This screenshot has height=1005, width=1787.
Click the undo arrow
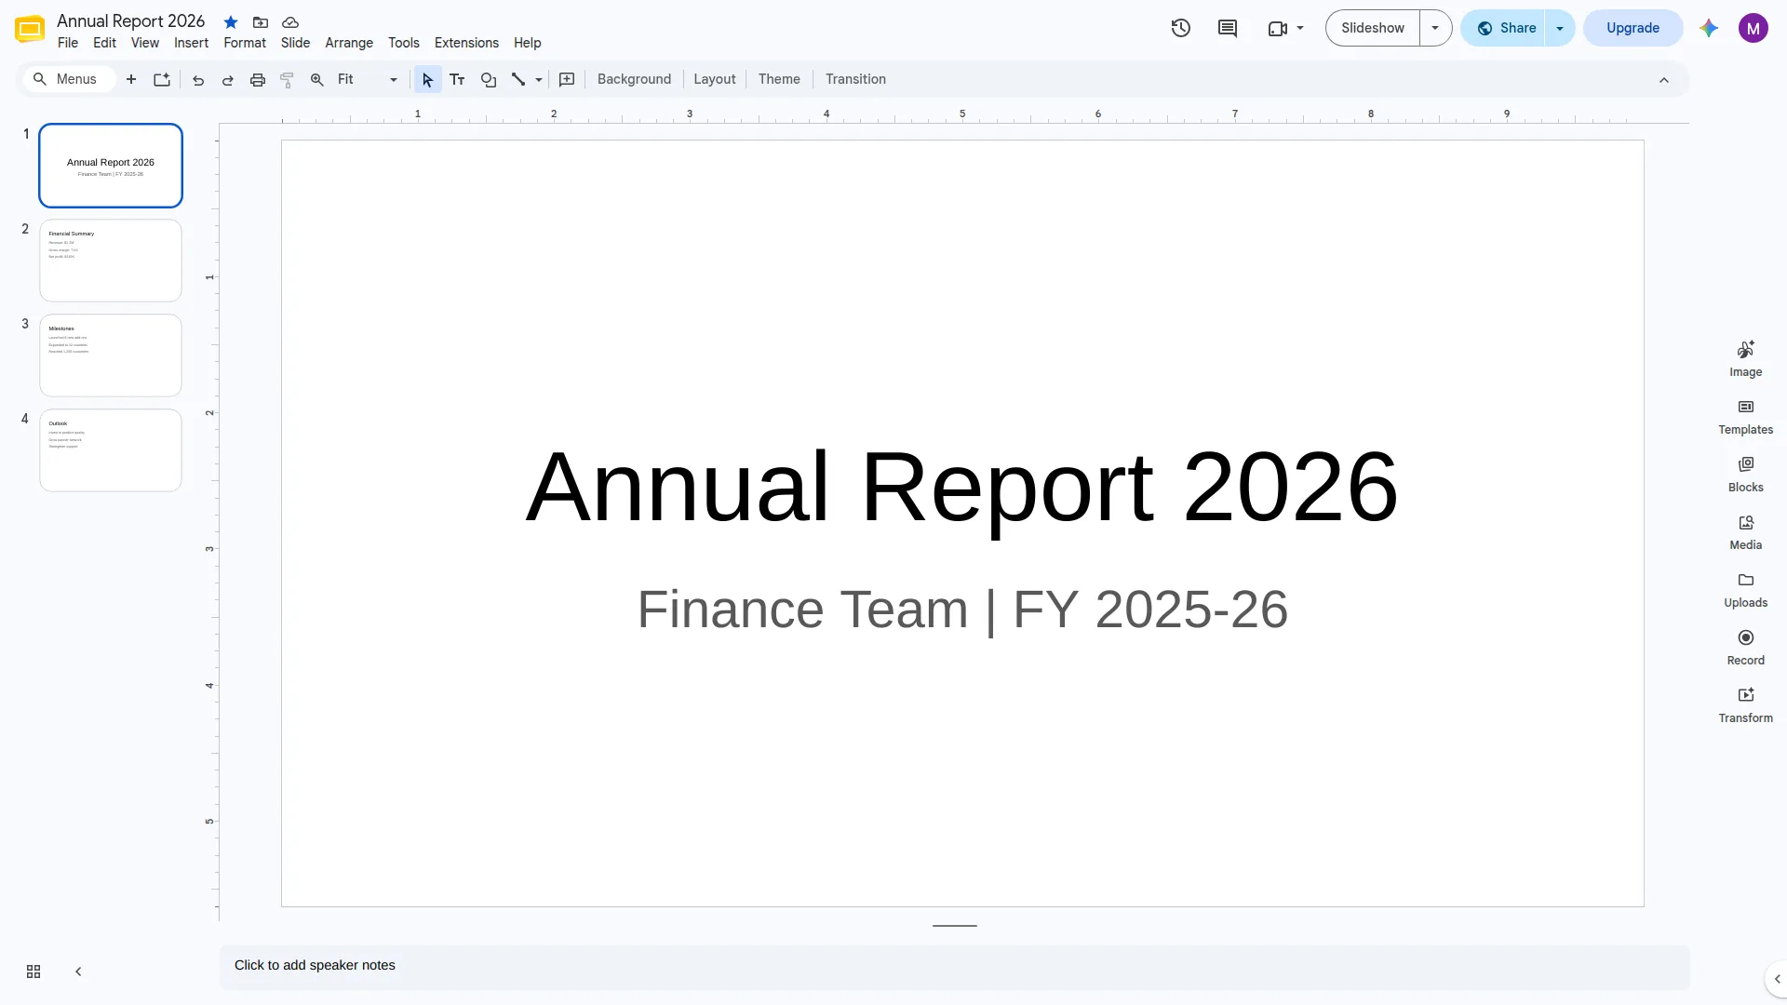pyautogui.click(x=198, y=79)
